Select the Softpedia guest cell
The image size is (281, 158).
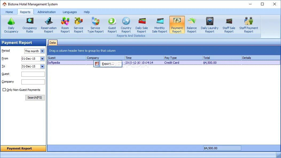point(67,63)
